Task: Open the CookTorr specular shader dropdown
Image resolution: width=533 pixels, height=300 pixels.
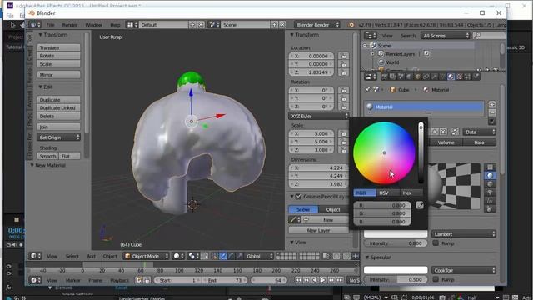Action: coord(464,270)
